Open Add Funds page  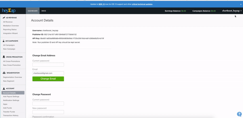click(x=7, y=108)
